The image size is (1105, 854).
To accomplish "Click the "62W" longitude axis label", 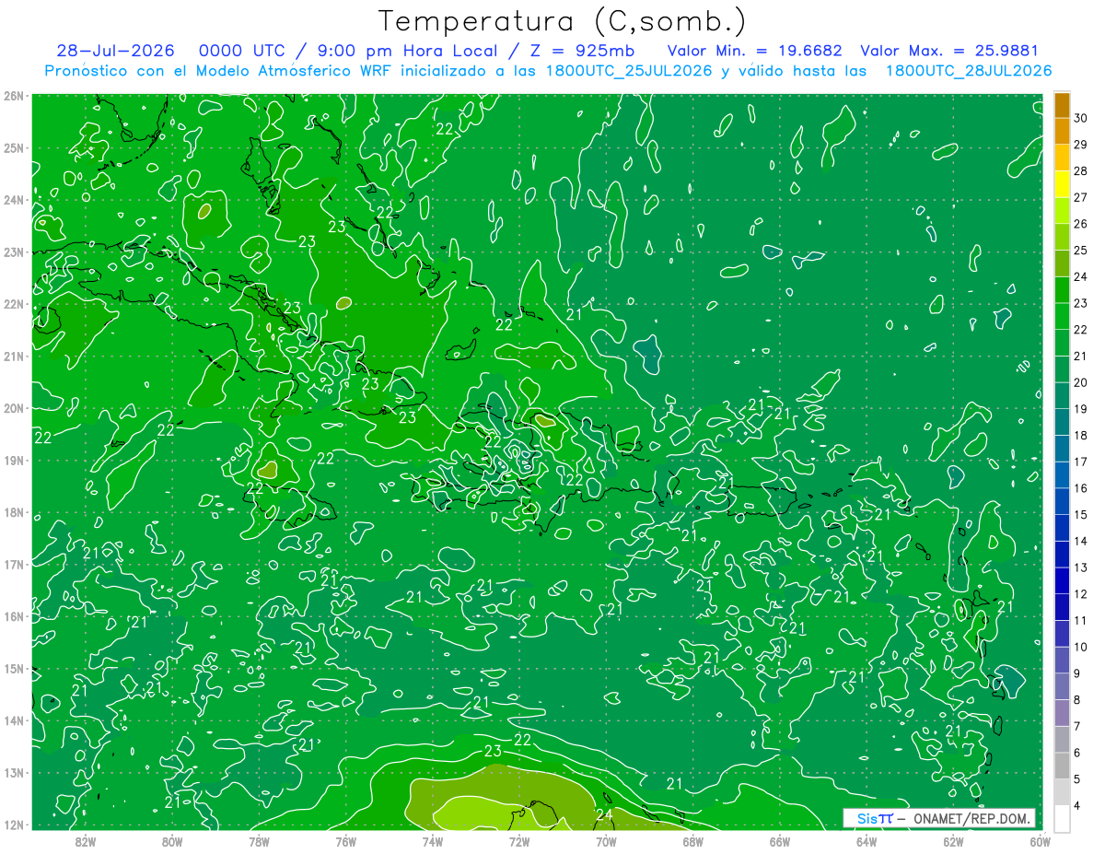I will point(953,841).
